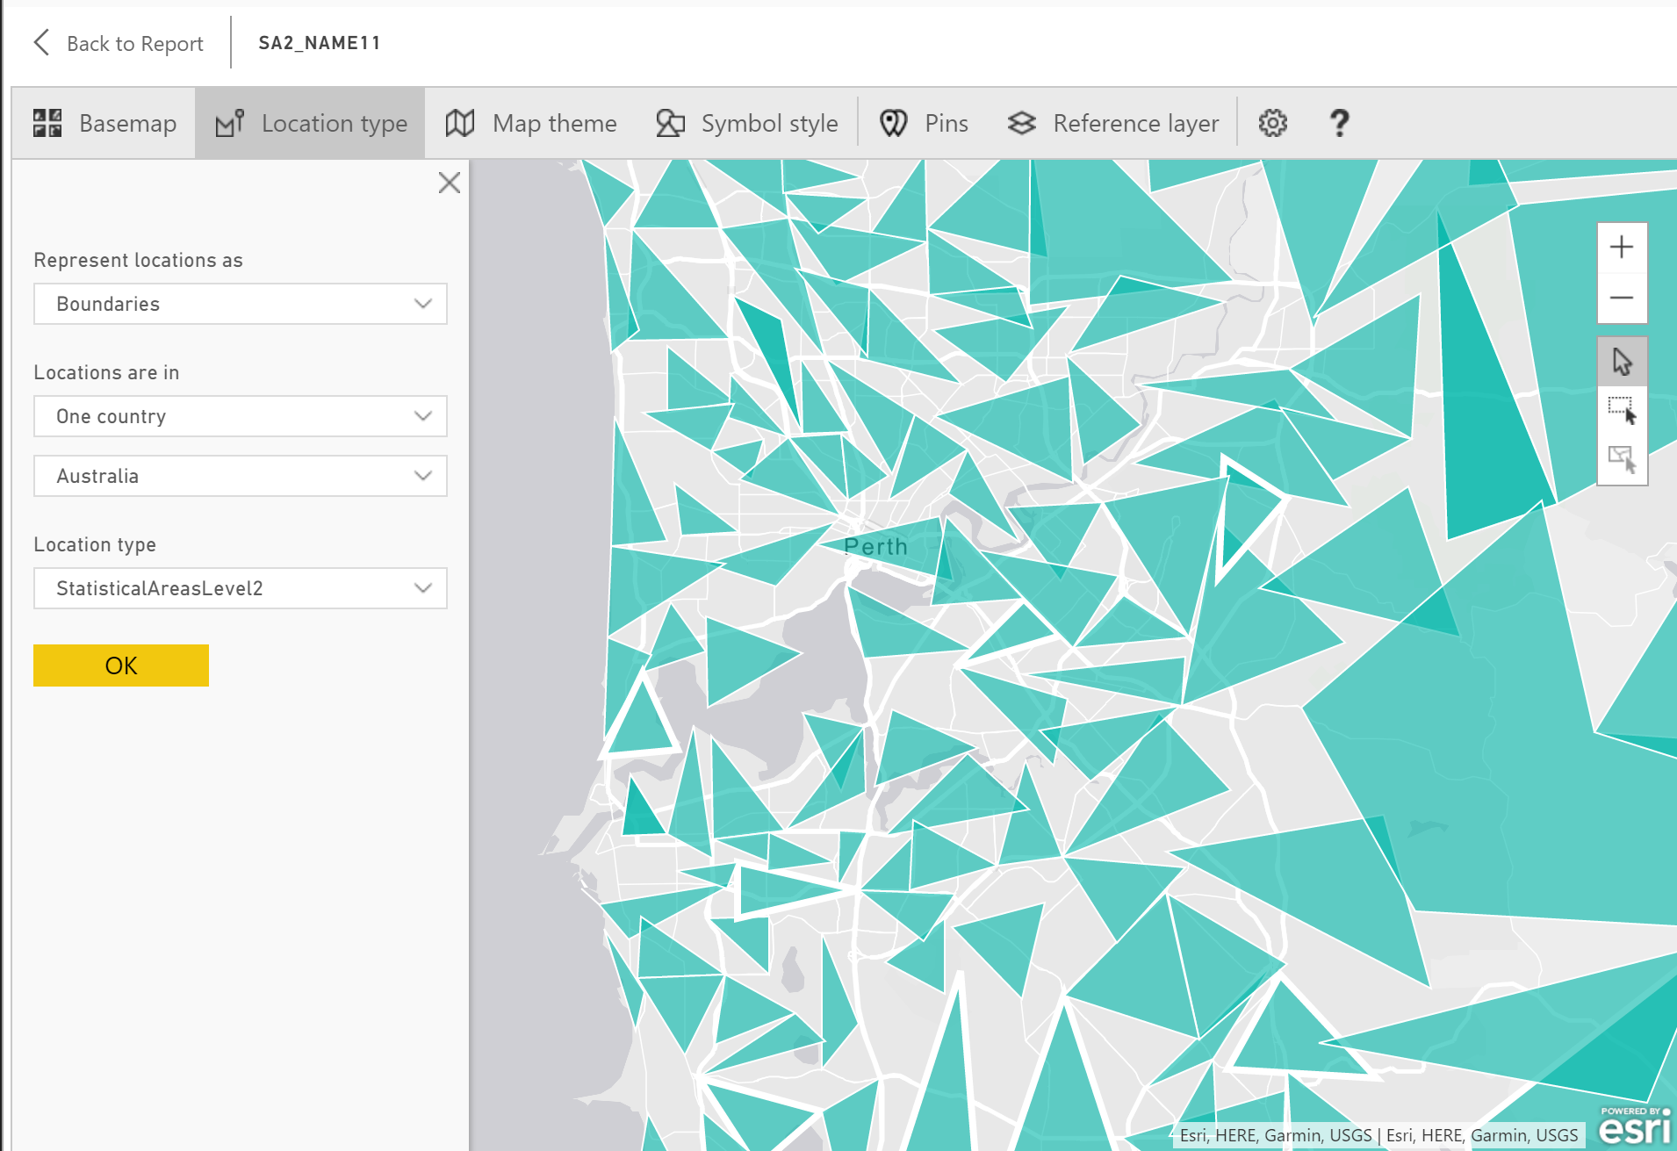This screenshot has height=1151, width=1677.
Task: Open the Symbol style tab
Action: point(746,124)
